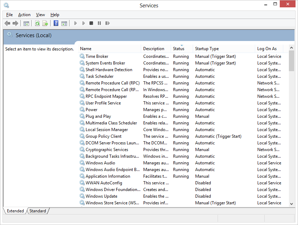
Task: Click the Export List toolbar icon
Action: [45, 23]
